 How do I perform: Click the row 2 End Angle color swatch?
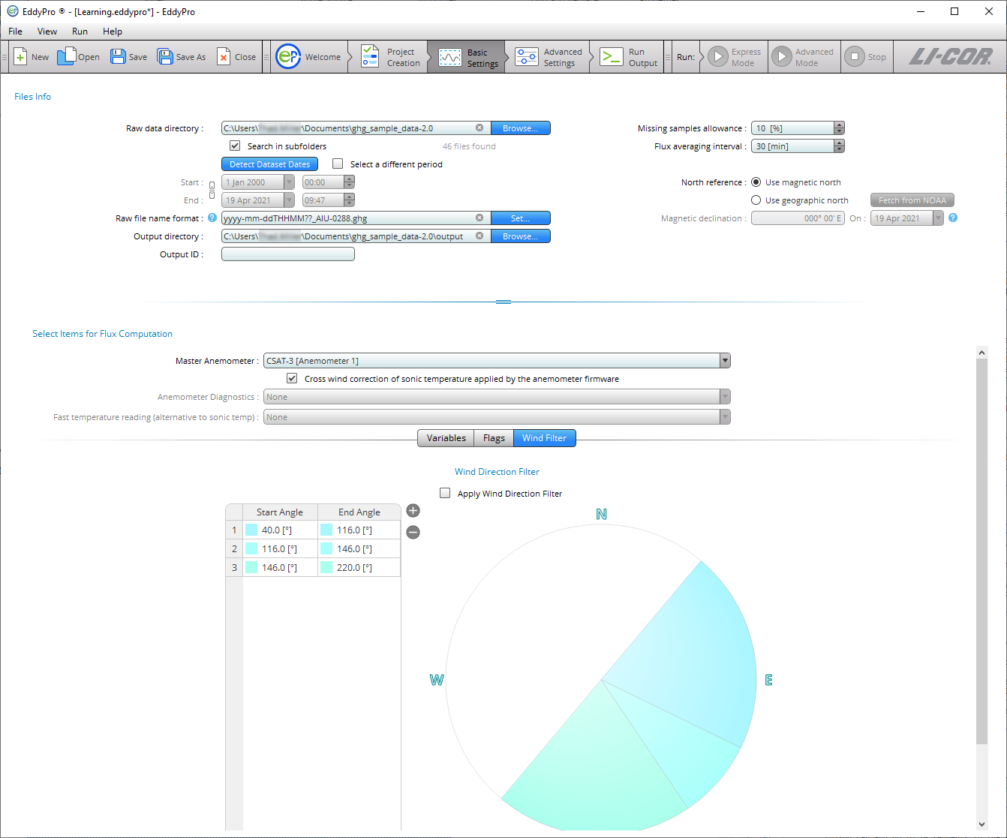tap(326, 549)
